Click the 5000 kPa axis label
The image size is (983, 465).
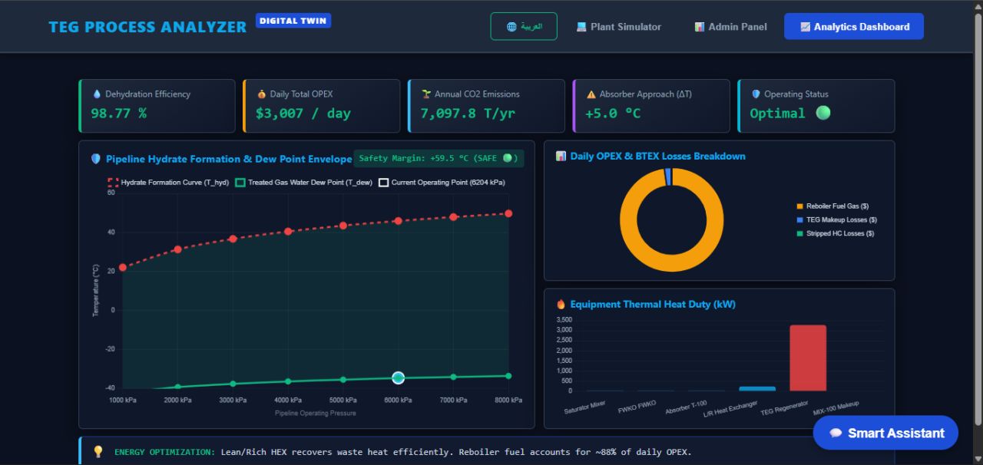pos(343,400)
